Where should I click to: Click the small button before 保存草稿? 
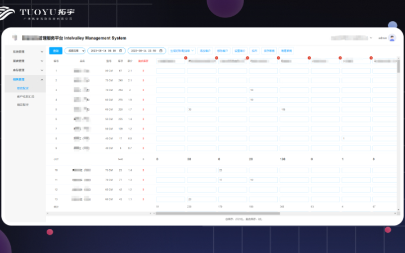254,51
